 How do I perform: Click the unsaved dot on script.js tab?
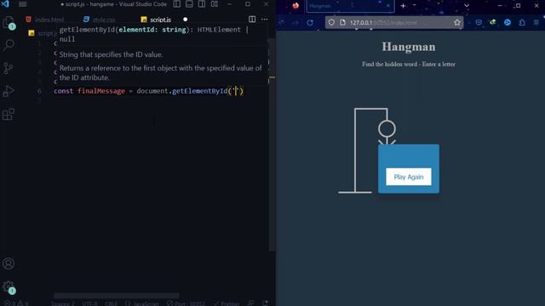pyautogui.click(x=186, y=20)
